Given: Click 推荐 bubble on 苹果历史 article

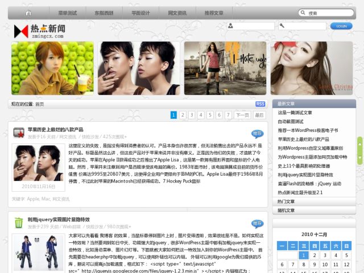Looking at the screenshot, I should (x=257, y=134).
